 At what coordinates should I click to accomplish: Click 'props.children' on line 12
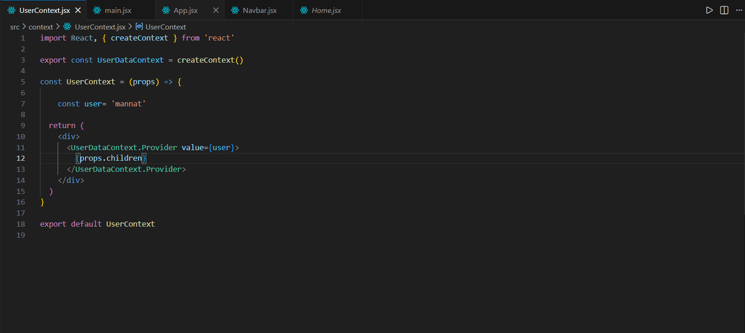pyautogui.click(x=111, y=158)
